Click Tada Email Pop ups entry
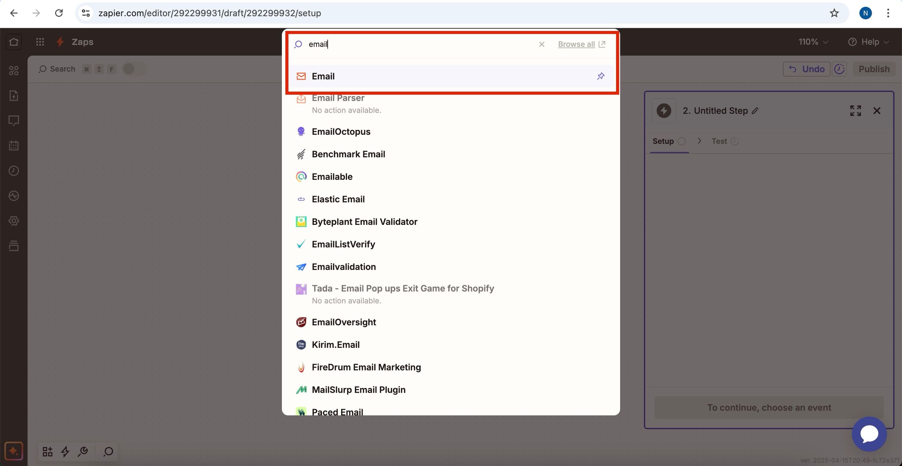Screen dimensions: 902x466 click(451, 294)
